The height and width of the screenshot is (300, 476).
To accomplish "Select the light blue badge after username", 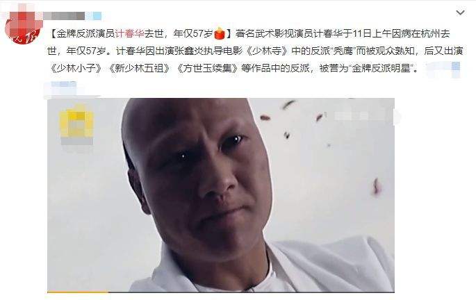I will click(94, 16).
